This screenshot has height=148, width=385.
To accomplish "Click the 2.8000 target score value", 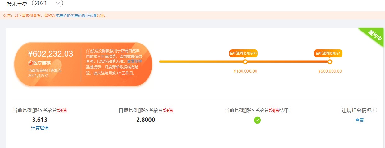I will click(146, 120).
